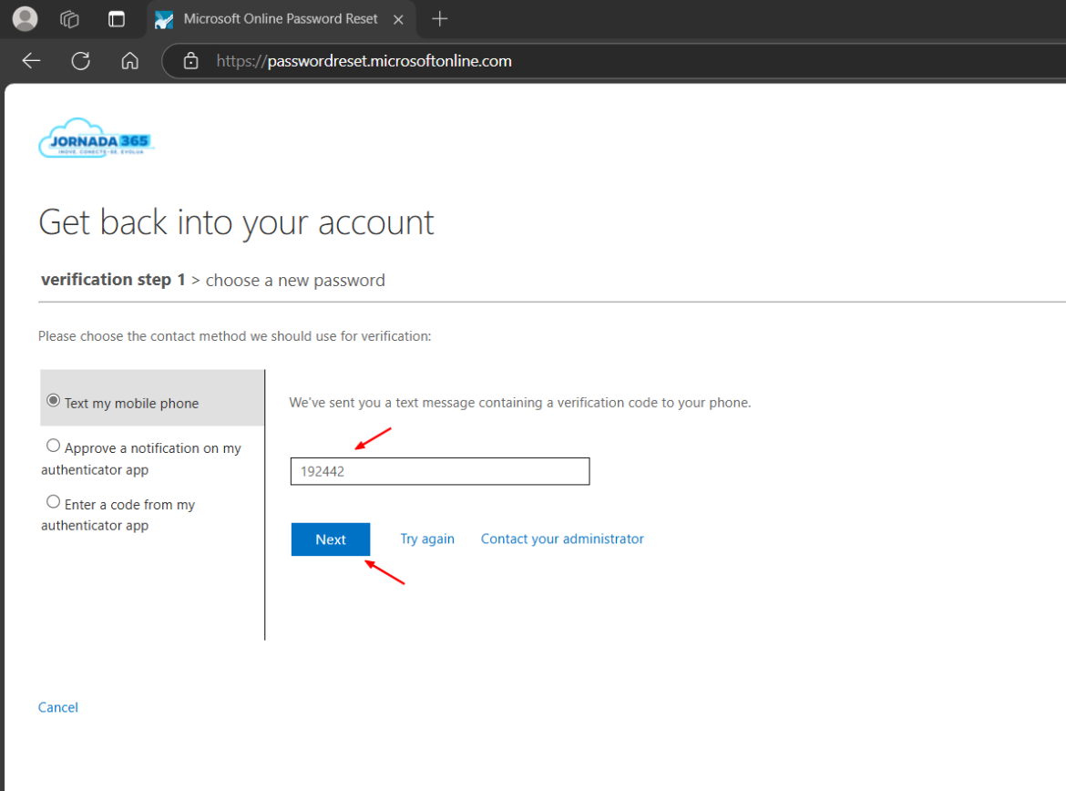Reload the page with the refresh icon

[80, 60]
